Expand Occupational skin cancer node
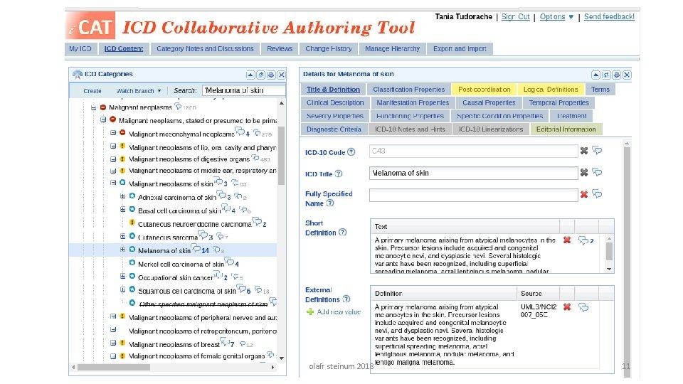The width and height of the screenshot is (683, 384). coord(123,276)
